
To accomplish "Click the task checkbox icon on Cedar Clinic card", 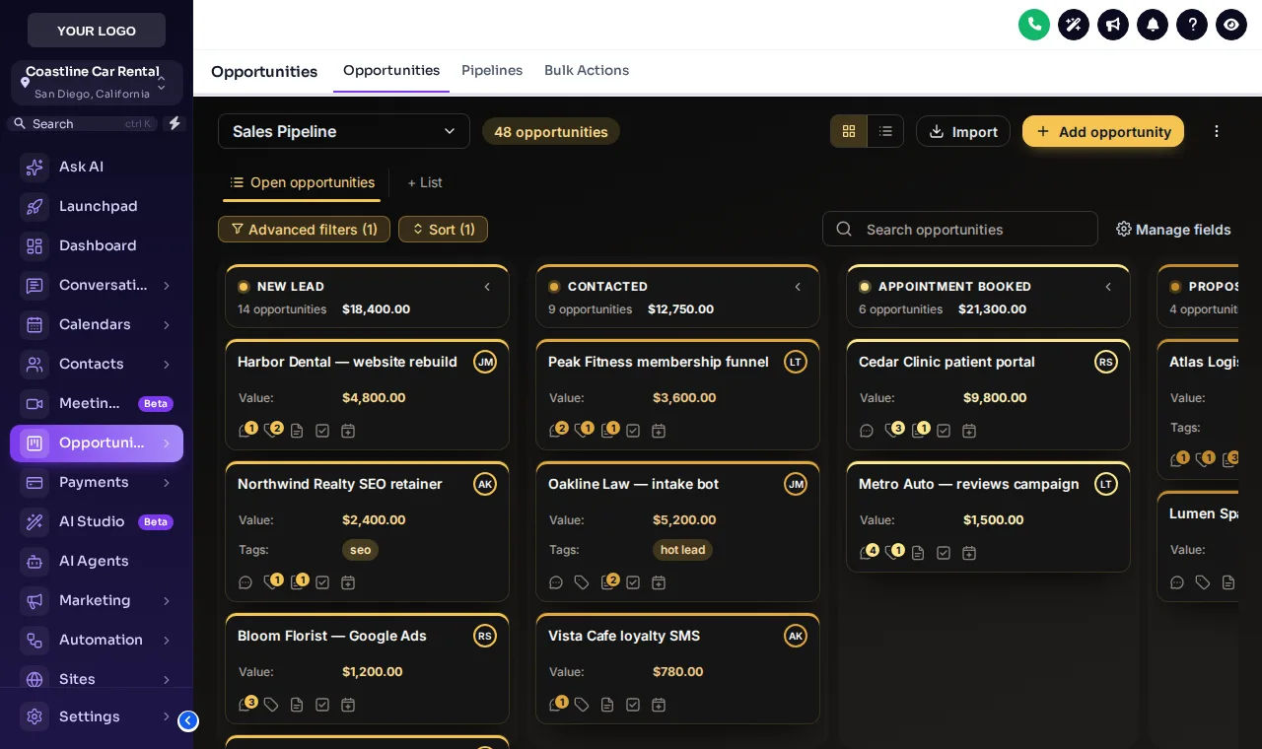I will [x=944, y=431].
